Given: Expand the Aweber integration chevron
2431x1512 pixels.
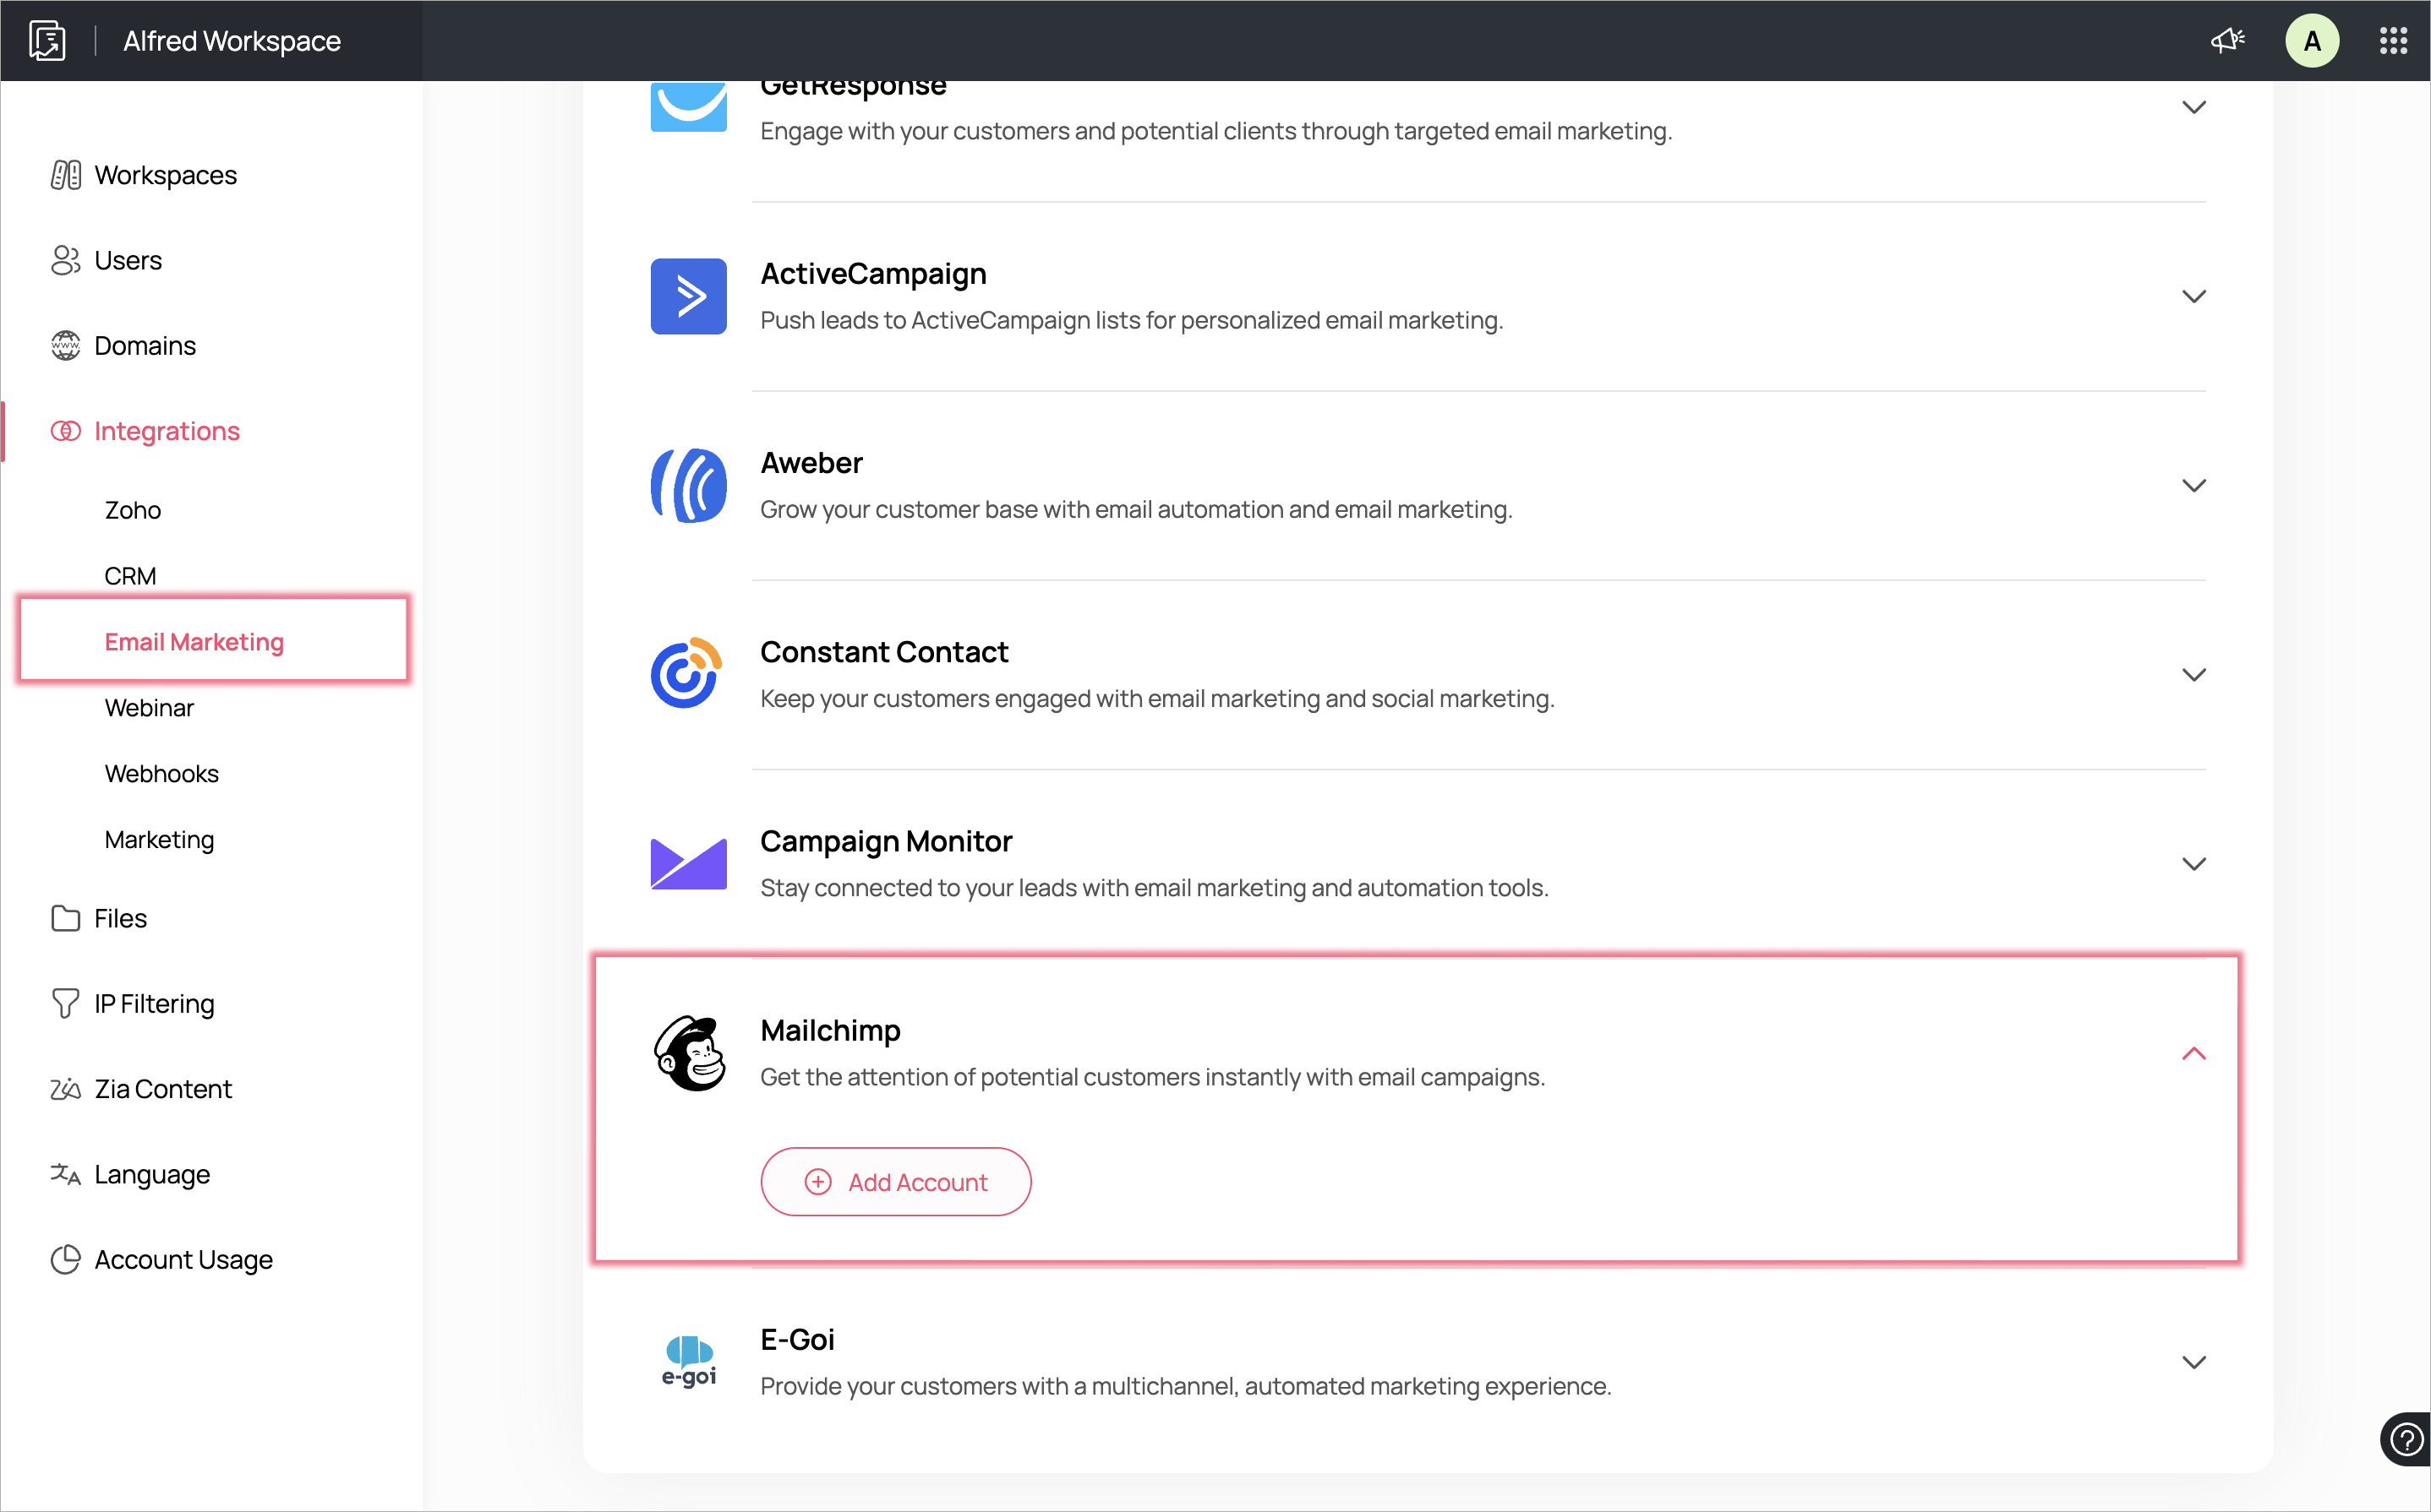Looking at the screenshot, I should (x=2193, y=485).
